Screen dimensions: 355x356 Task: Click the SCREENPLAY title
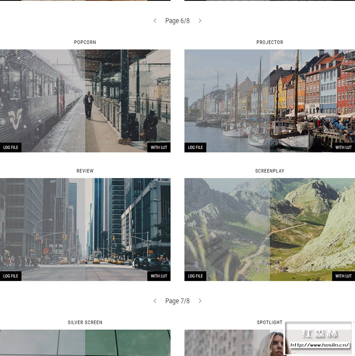pos(270,171)
